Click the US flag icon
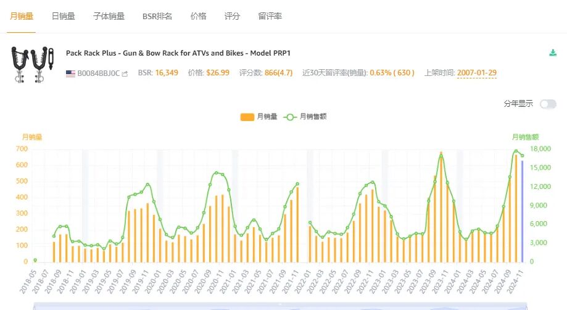 click(70, 73)
